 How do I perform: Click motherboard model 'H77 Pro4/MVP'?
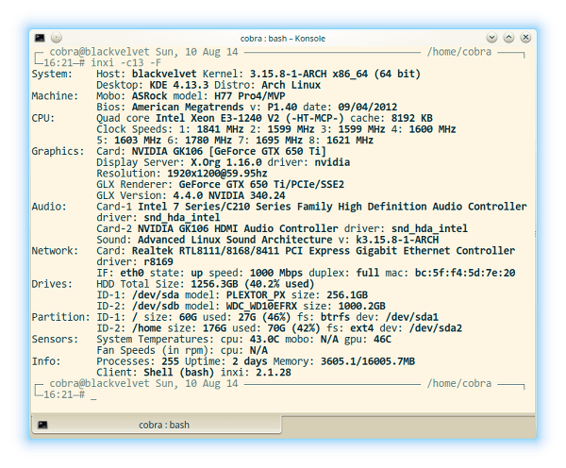click(249, 96)
